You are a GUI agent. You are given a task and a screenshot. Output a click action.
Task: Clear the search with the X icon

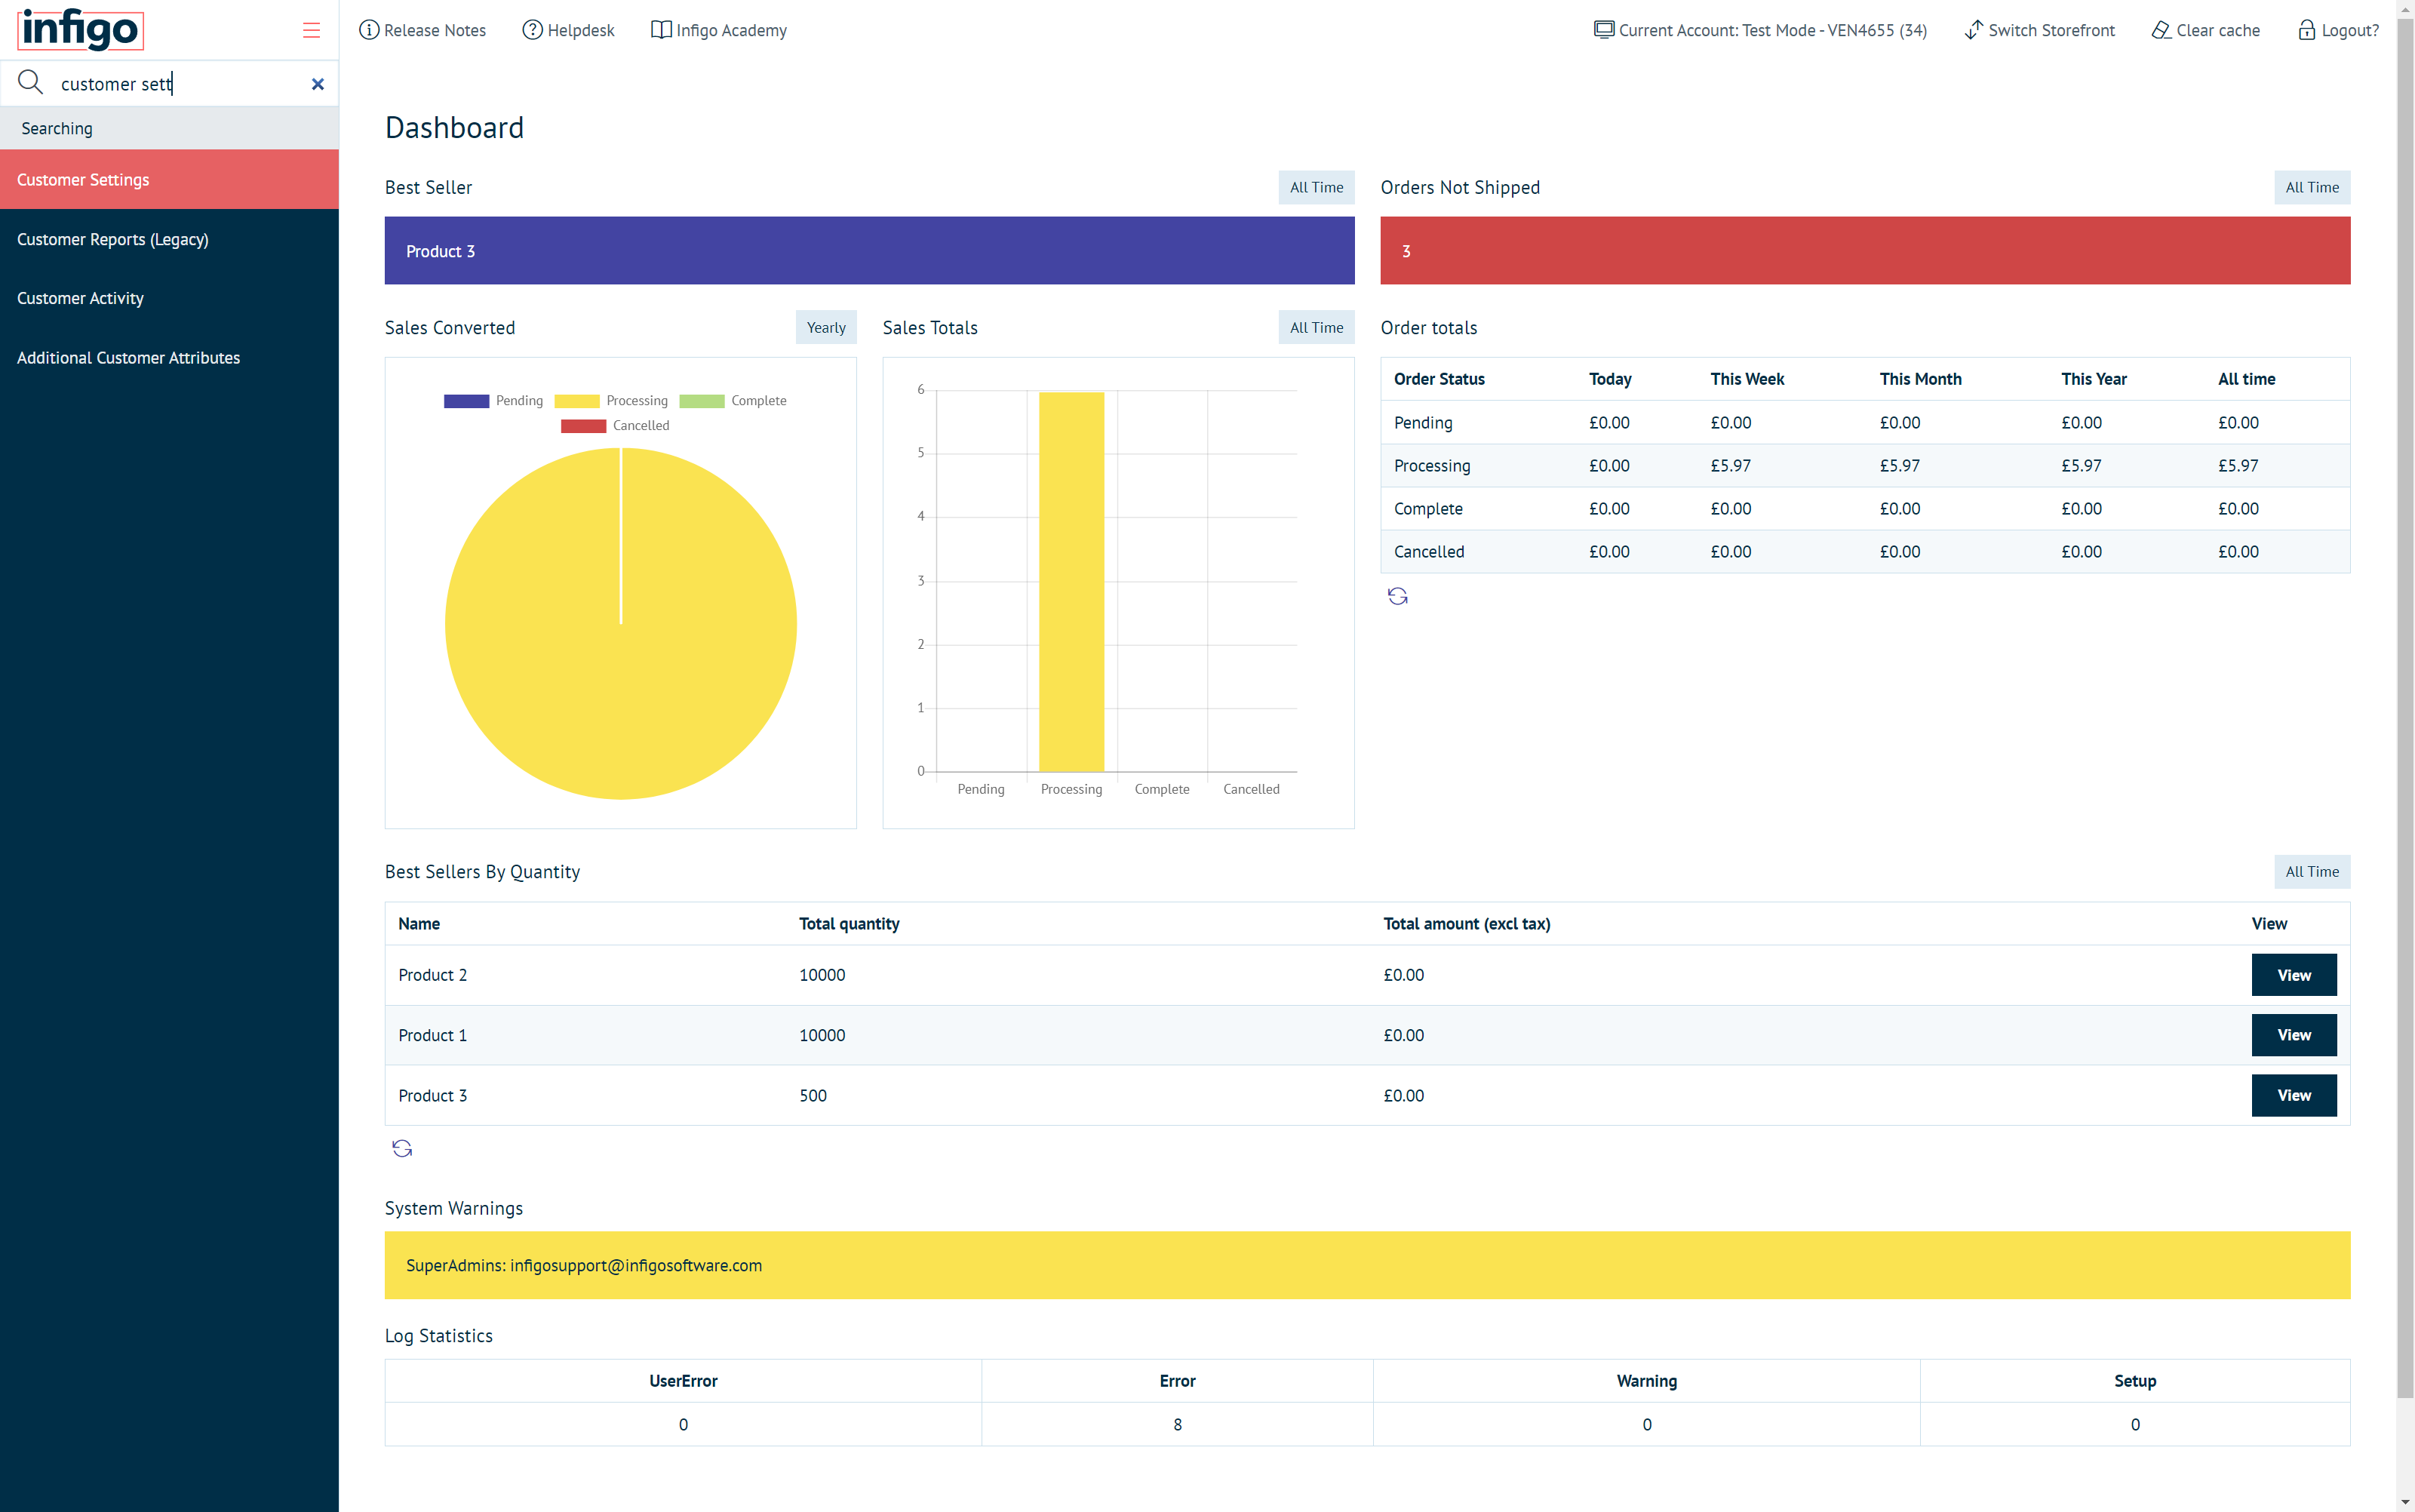(318, 84)
